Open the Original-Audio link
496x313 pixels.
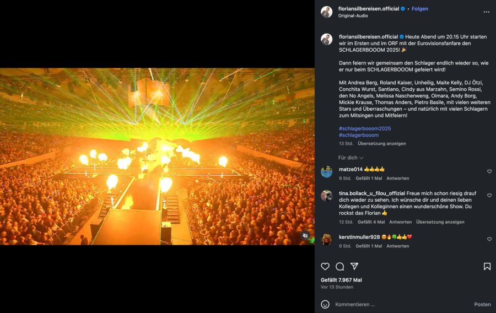[x=353, y=15]
